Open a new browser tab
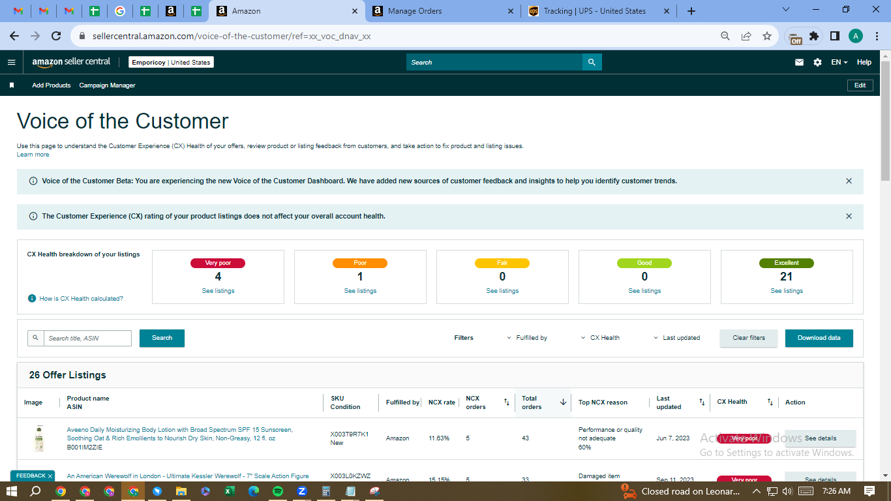 tap(691, 11)
